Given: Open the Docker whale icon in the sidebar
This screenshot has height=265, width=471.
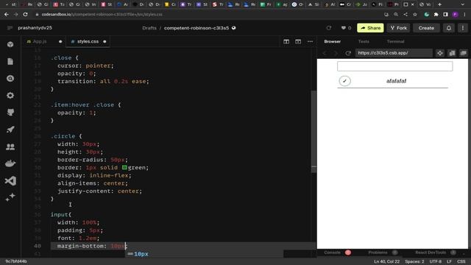Looking at the screenshot, I should tap(10, 163).
